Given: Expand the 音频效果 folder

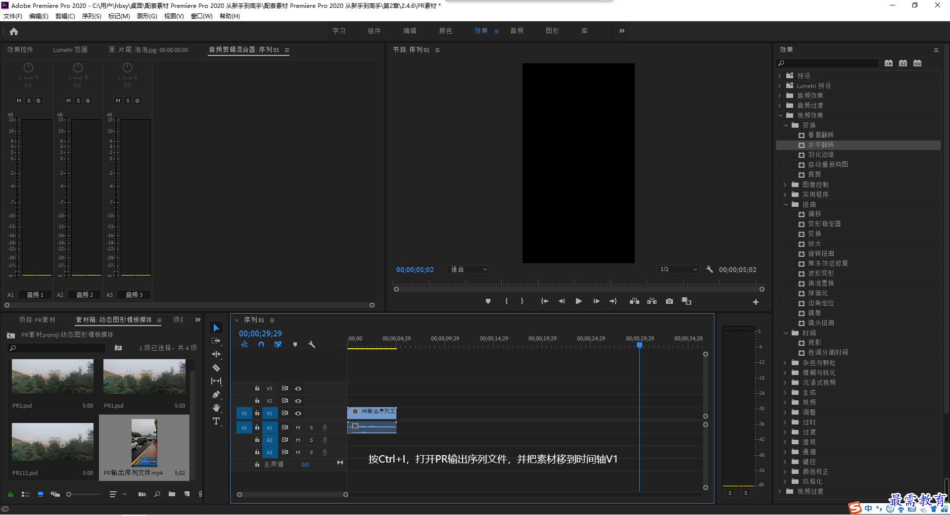Looking at the screenshot, I should (x=780, y=95).
